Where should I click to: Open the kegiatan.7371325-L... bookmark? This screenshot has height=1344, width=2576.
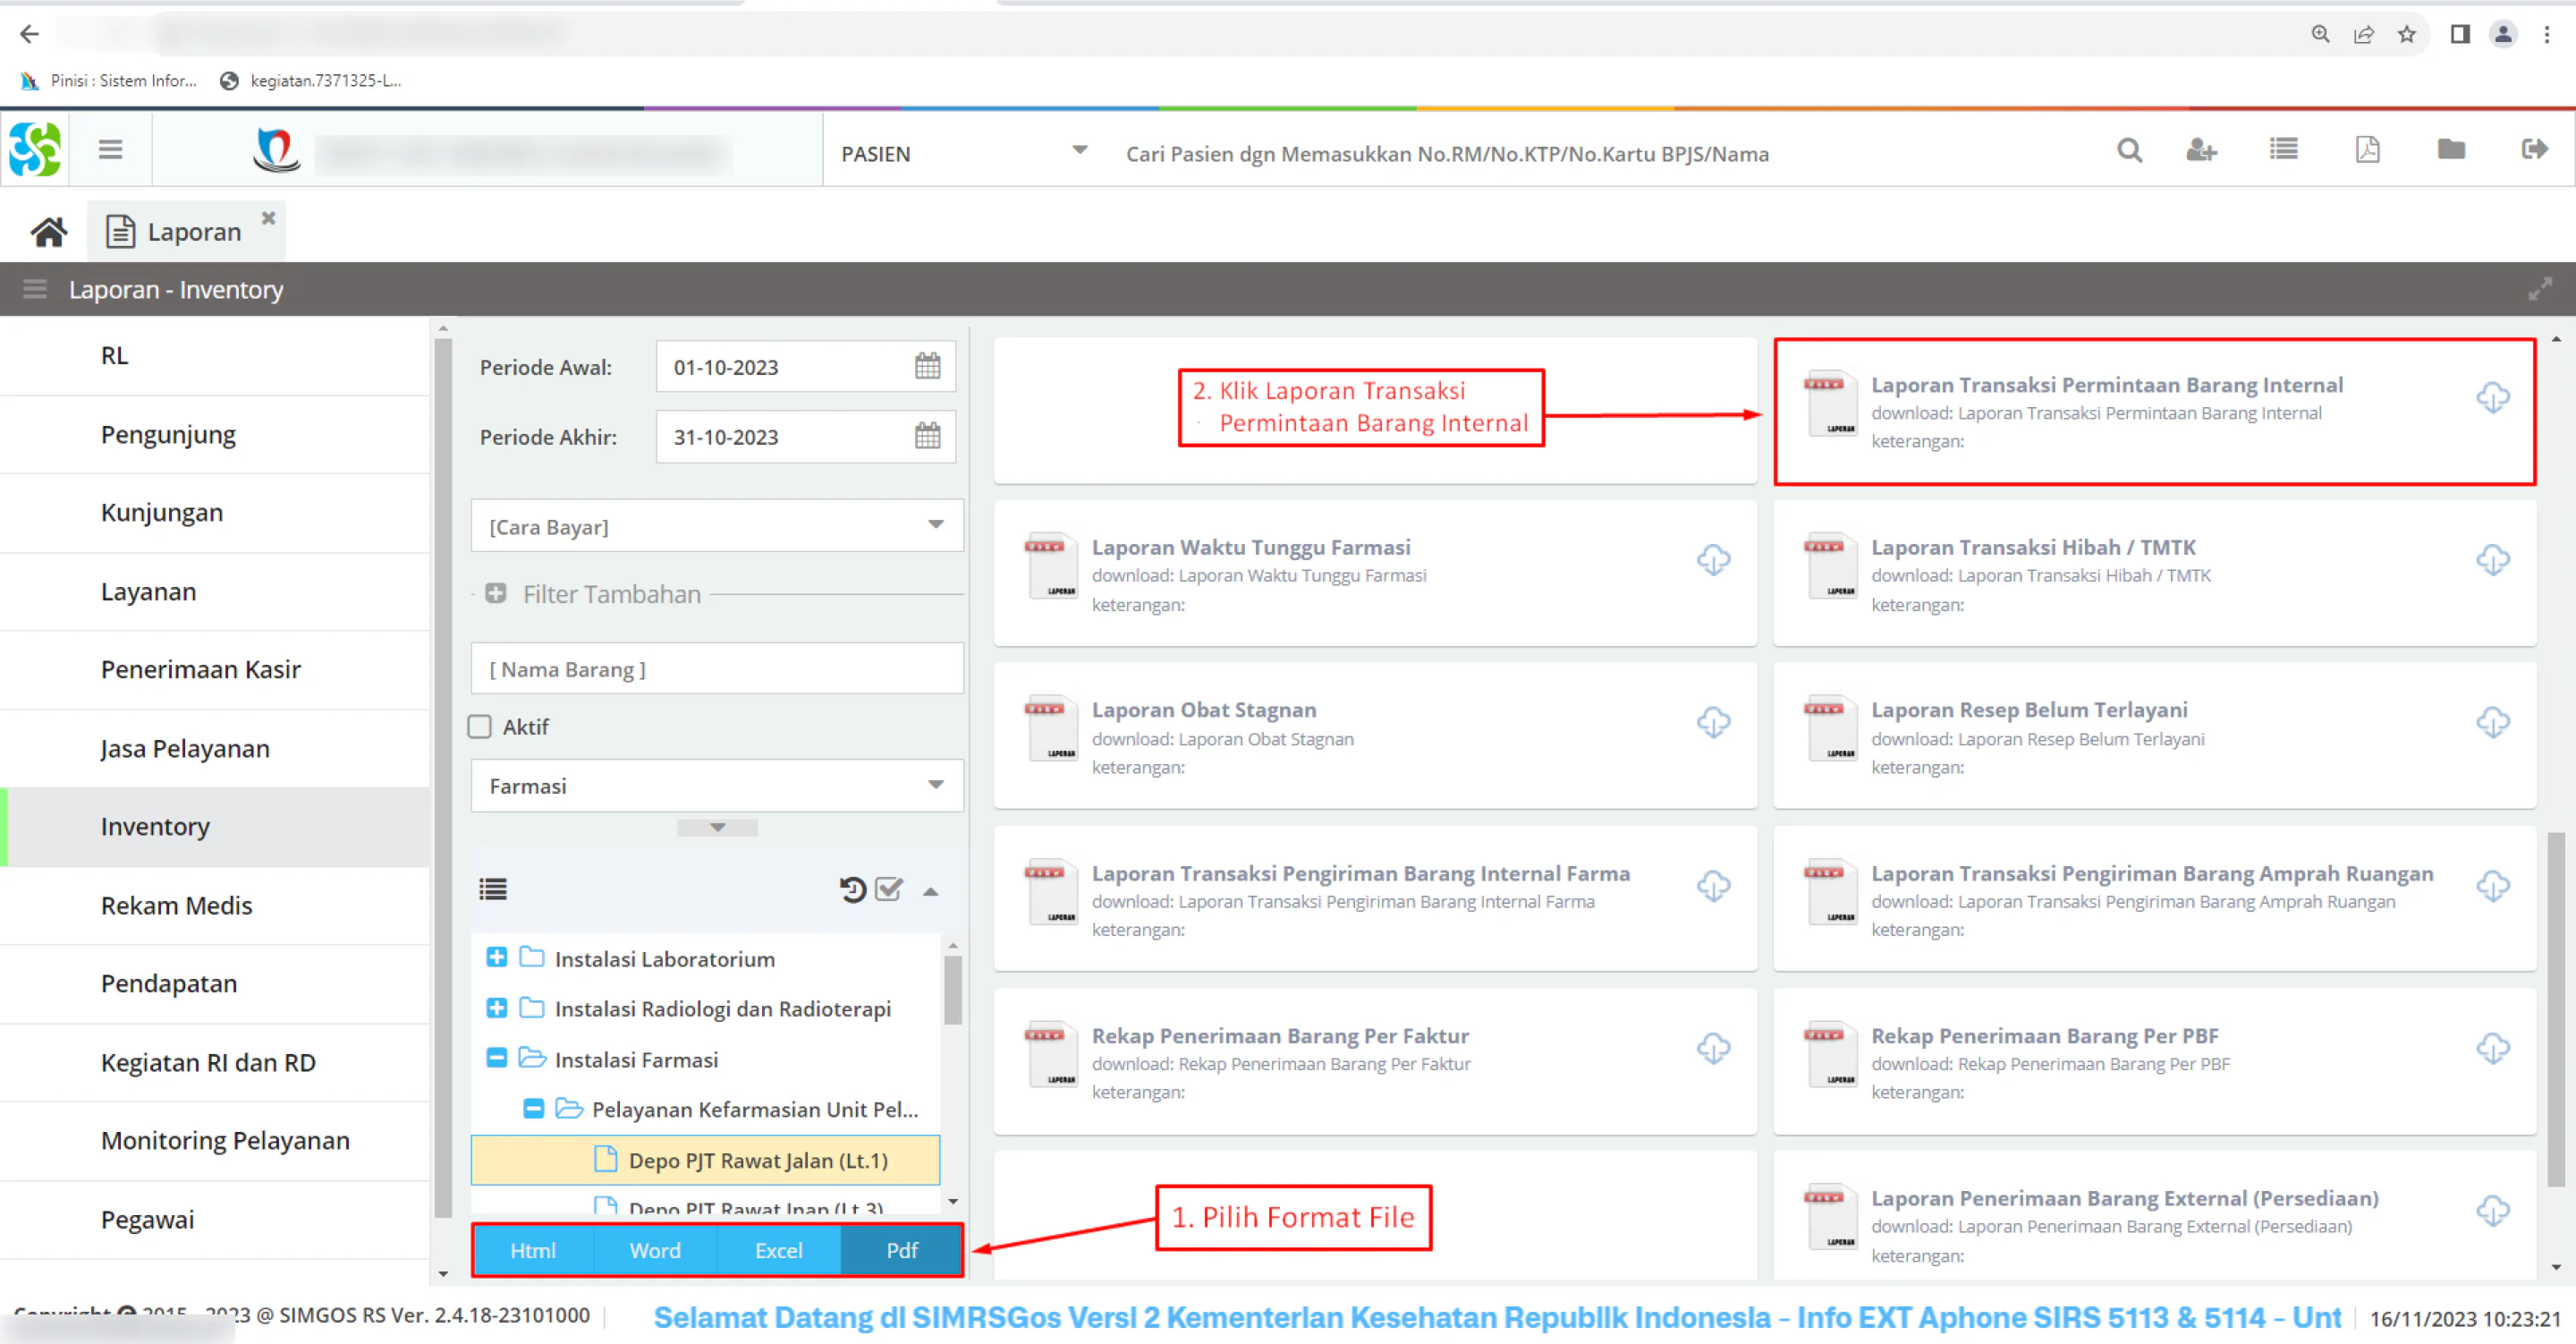[311, 80]
